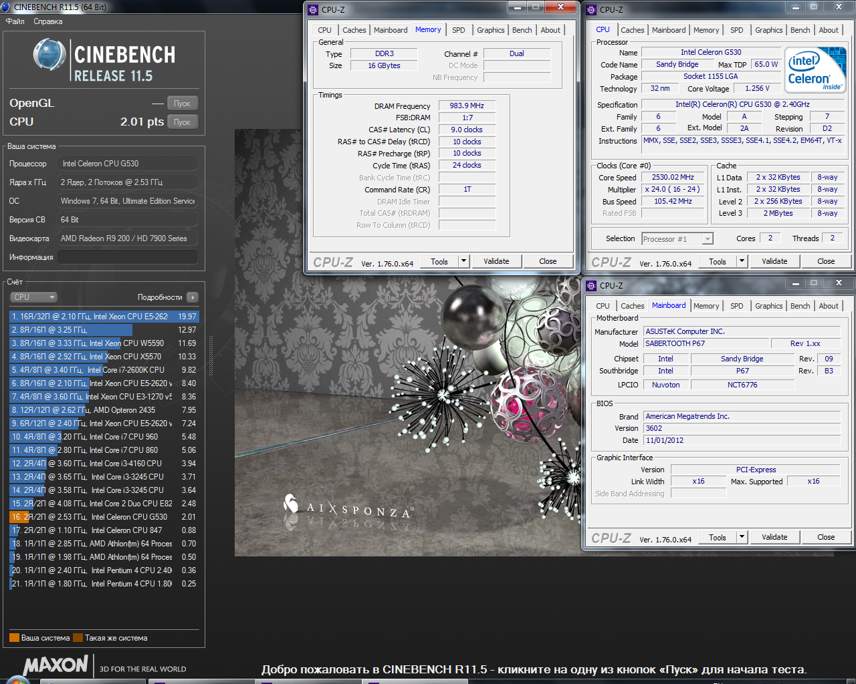
Task: Click the Memory CPU-Z window title icon
Action: click(x=313, y=9)
